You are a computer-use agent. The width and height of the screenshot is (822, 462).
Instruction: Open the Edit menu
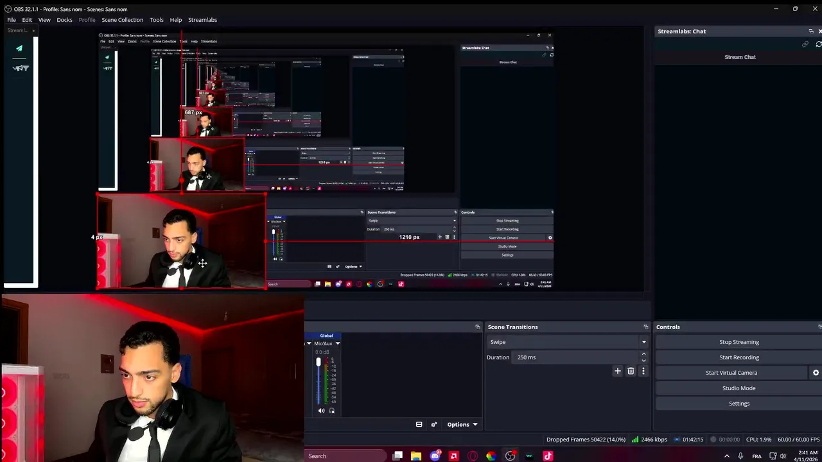coord(27,20)
